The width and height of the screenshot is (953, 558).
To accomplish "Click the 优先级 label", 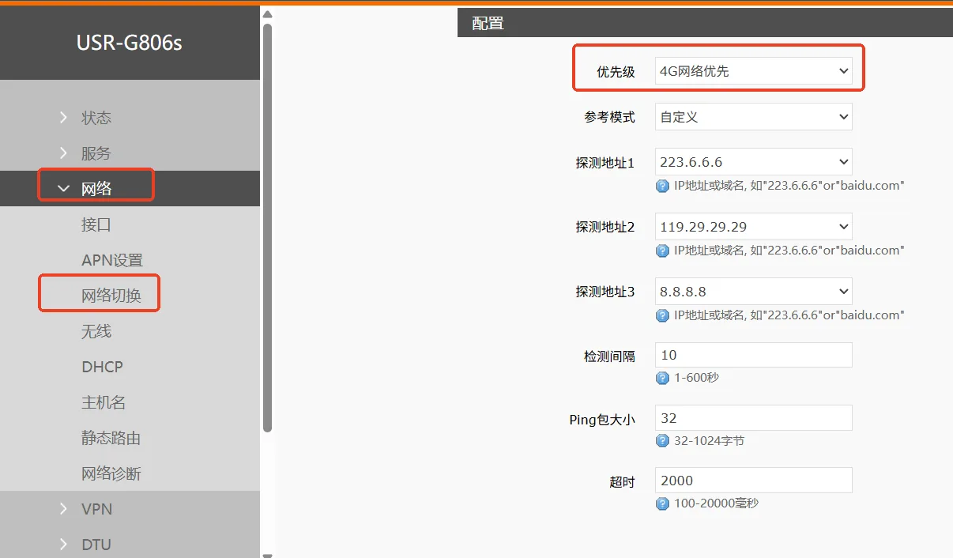I will 616,72.
